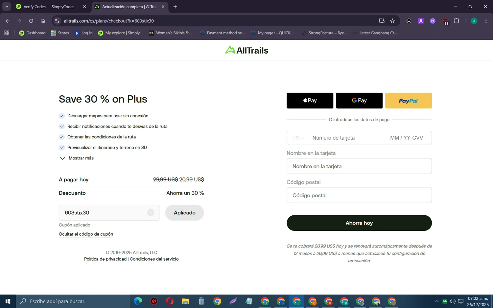
Task: Open the Extensions puzzle menu
Action: [457, 21]
